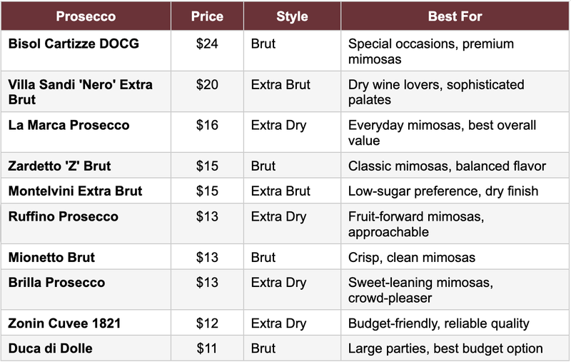Click the Bisol Cartizze DOCG cell

[74, 44]
